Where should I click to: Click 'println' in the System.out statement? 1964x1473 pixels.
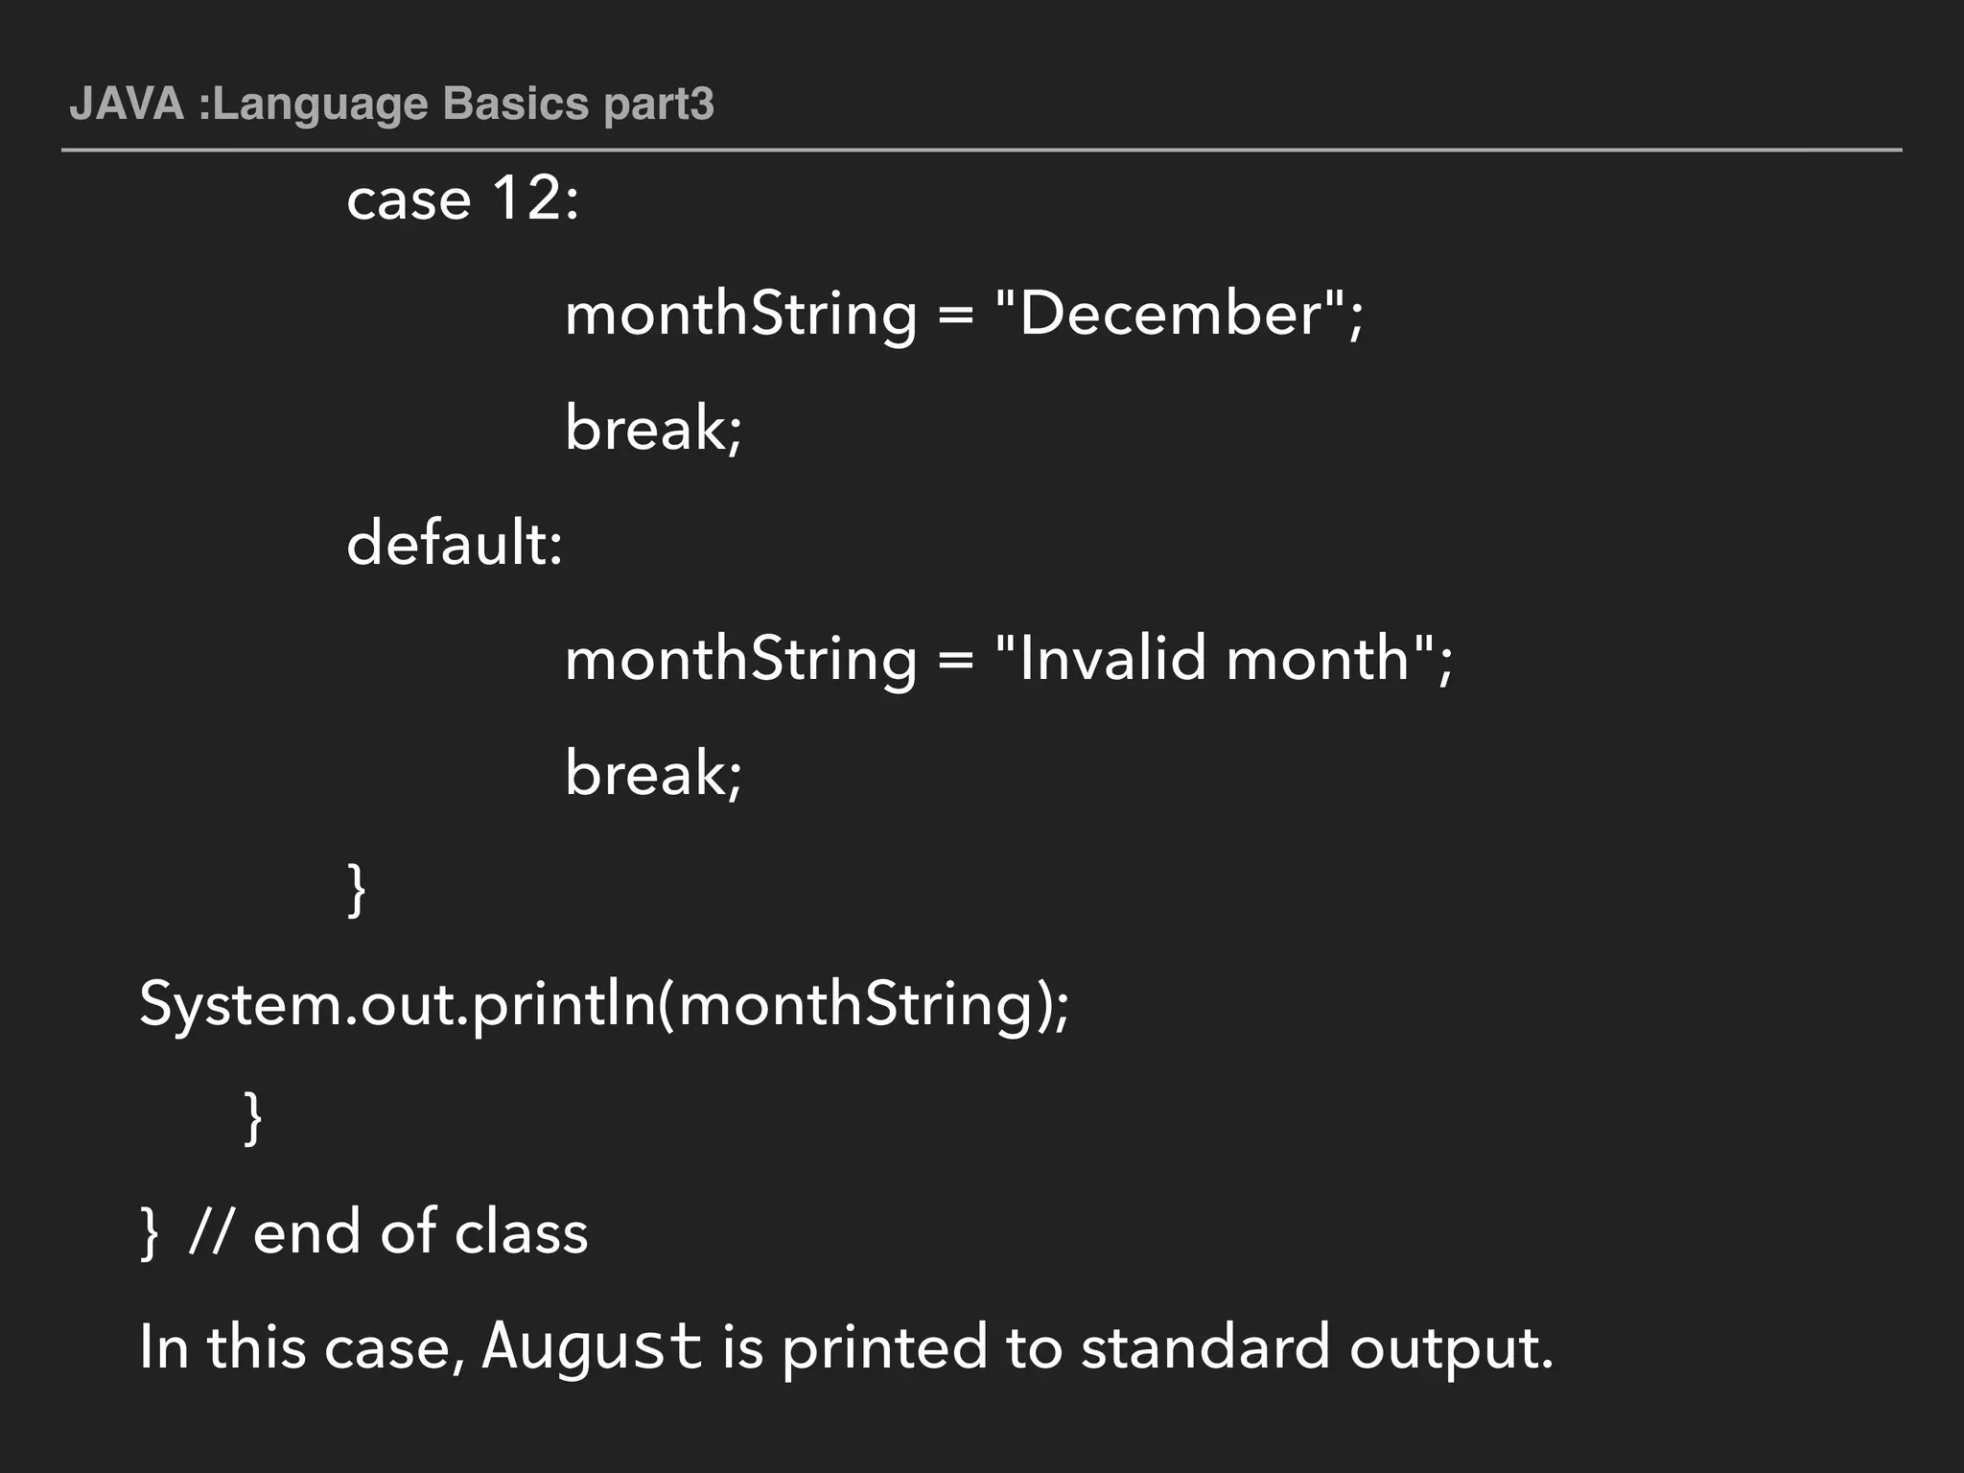[x=564, y=1004]
